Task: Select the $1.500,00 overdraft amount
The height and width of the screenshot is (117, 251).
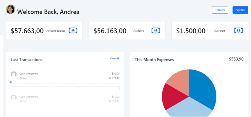Action: [191, 31]
